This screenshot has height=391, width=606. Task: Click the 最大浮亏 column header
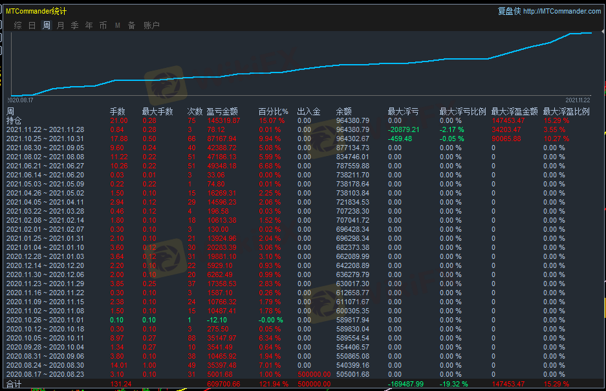(403, 111)
